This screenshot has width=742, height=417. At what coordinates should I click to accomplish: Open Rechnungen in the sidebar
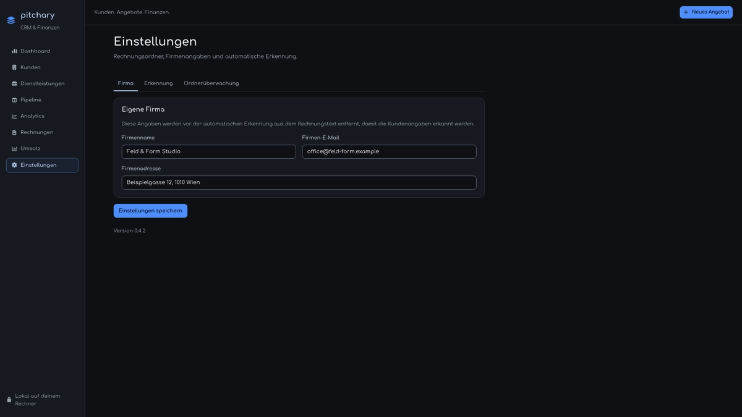(x=42, y=132)
